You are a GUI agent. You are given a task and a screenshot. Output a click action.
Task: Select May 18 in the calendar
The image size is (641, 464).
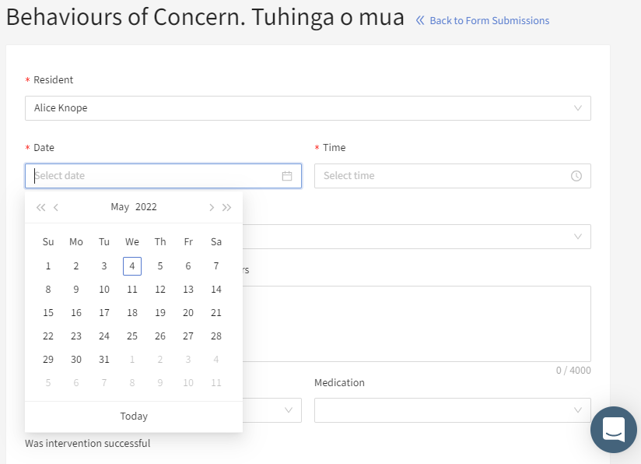[x=132, y=313]
